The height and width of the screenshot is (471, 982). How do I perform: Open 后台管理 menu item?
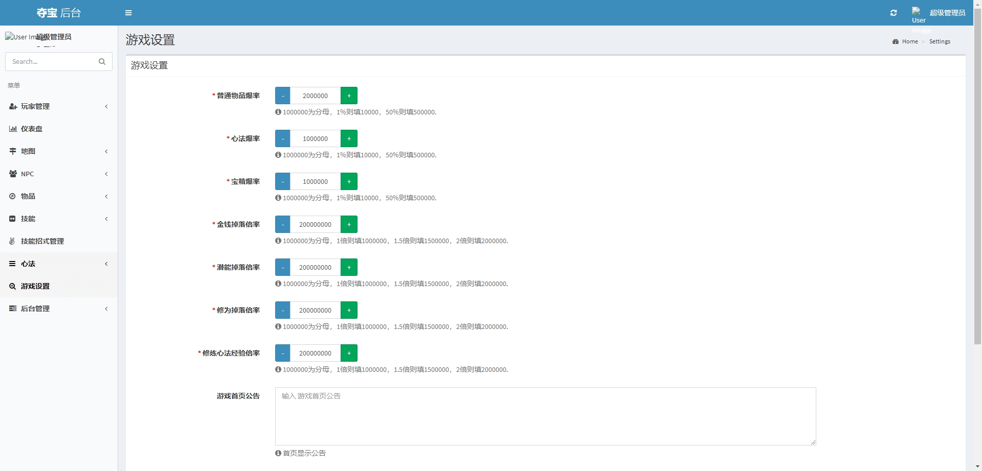[x=59, y=309]
